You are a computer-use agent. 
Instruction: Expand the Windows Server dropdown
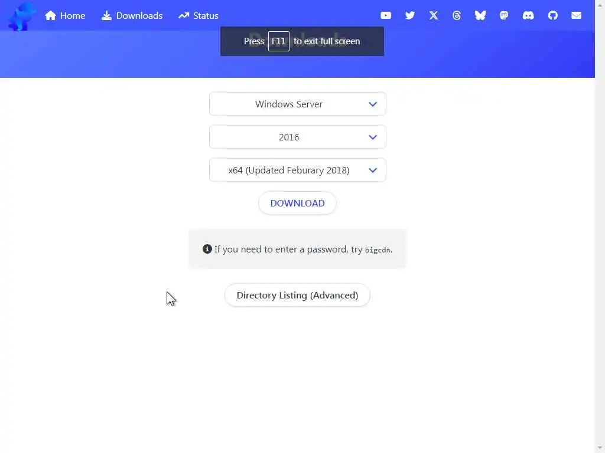298,104
